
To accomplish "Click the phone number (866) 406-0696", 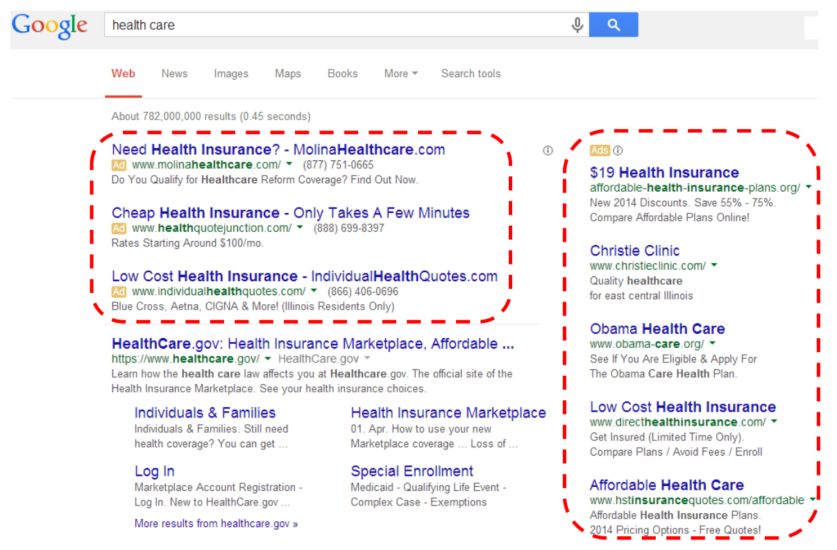I will coord(363,291).
